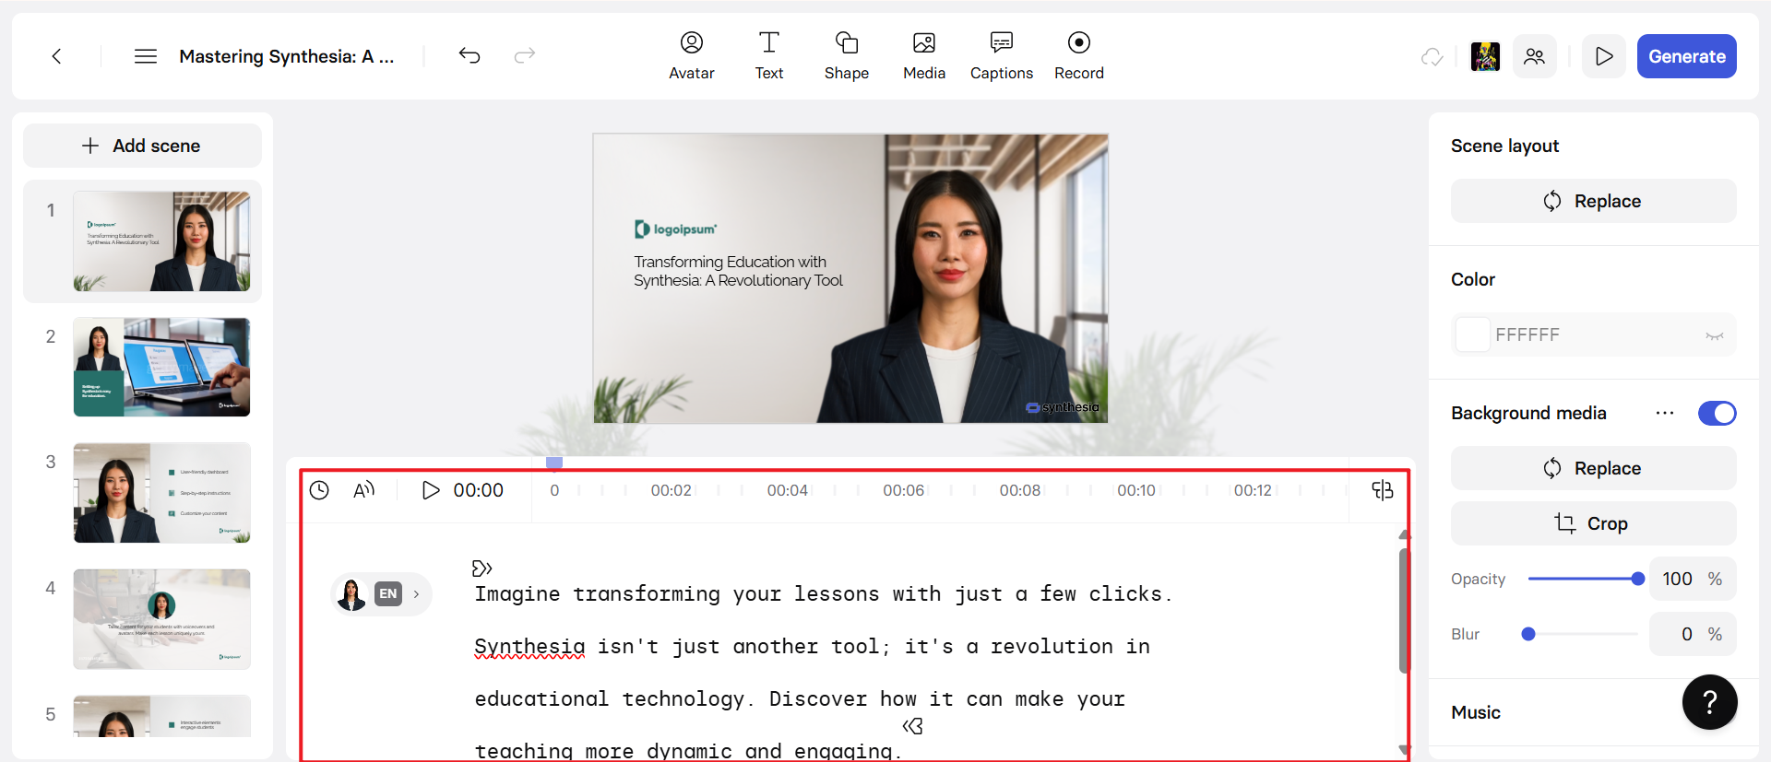Start the Record tool
1771x762 pixels.
[1079, 55]
